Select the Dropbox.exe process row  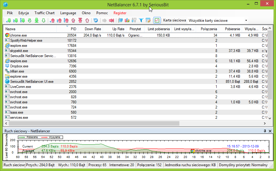(x=135, y=66)
